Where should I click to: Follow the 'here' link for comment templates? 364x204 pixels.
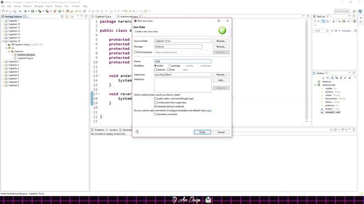coord(209,110)
